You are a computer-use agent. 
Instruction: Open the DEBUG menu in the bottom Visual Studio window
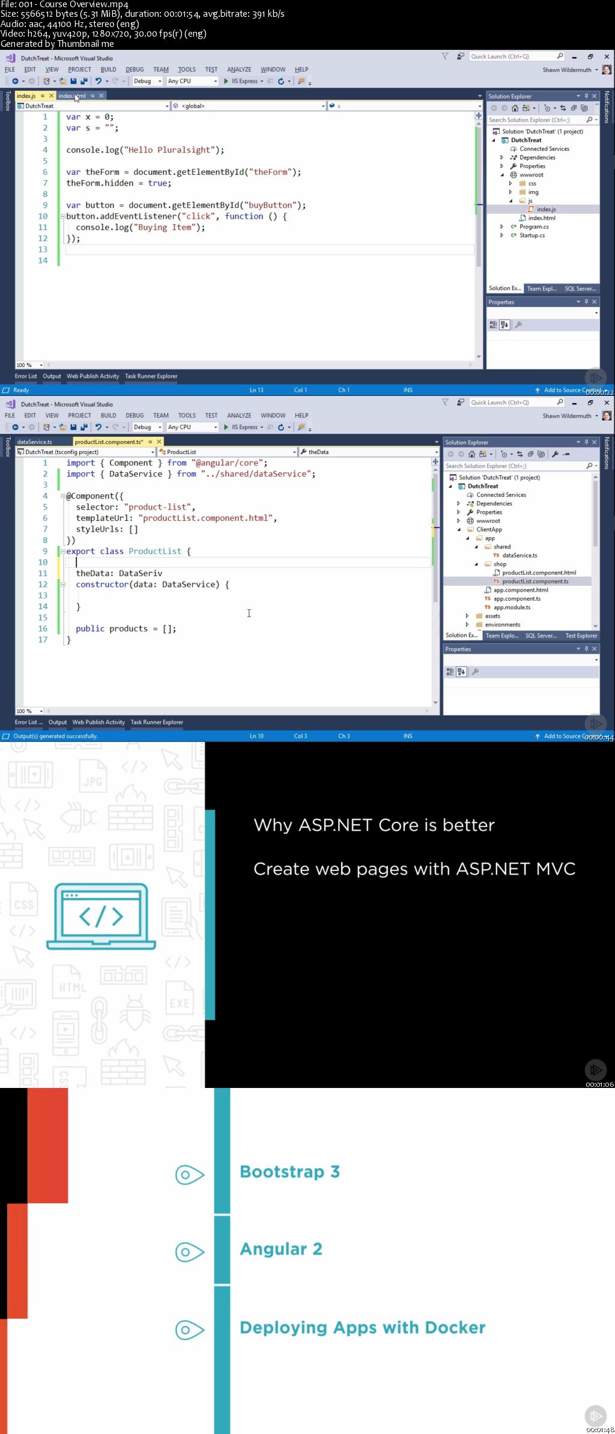[x=135, y=416]
